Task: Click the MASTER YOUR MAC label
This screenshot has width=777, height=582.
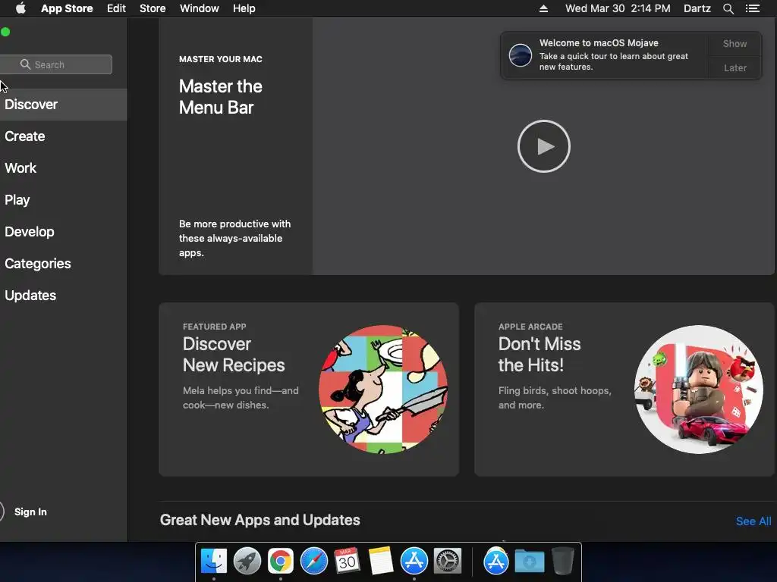Action: 221,59
